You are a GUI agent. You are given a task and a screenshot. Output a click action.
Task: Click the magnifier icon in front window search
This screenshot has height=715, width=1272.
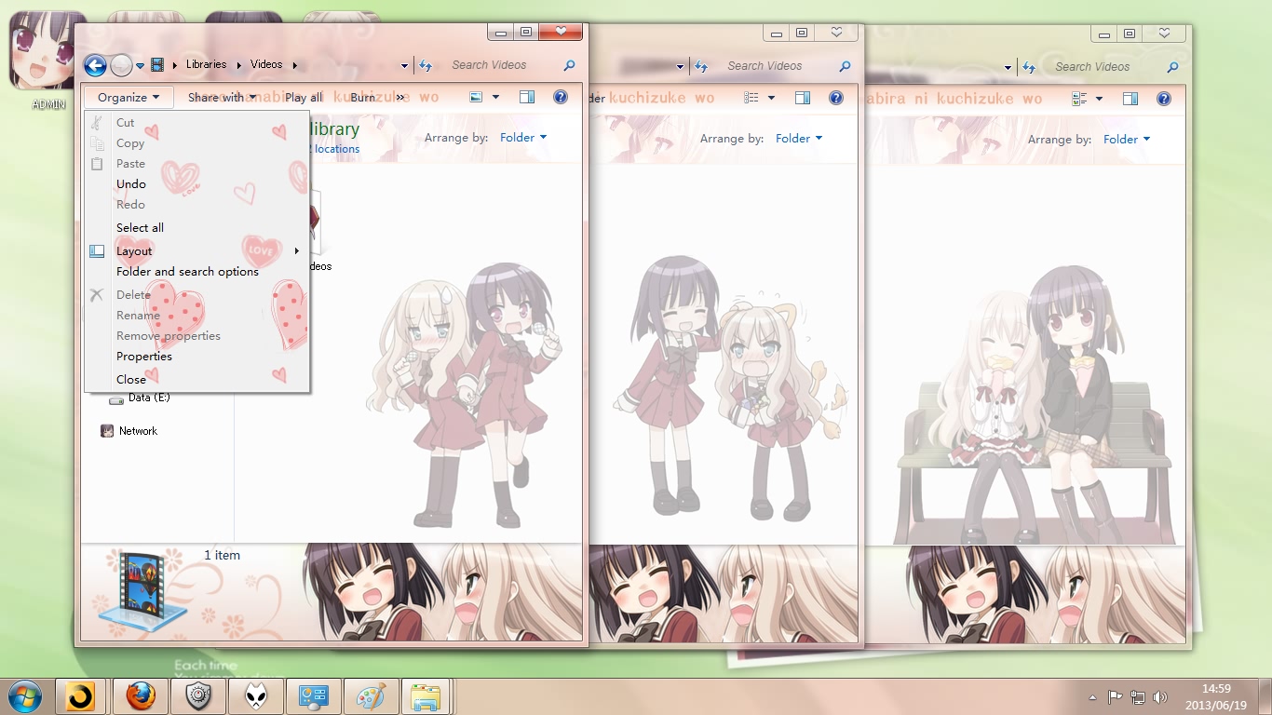(x=569, y=65)
